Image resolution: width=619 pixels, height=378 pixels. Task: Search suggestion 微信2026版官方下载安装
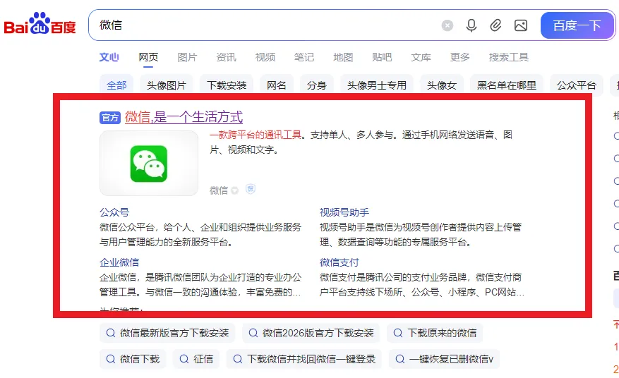pyautogui.click(x=311, y=333)
